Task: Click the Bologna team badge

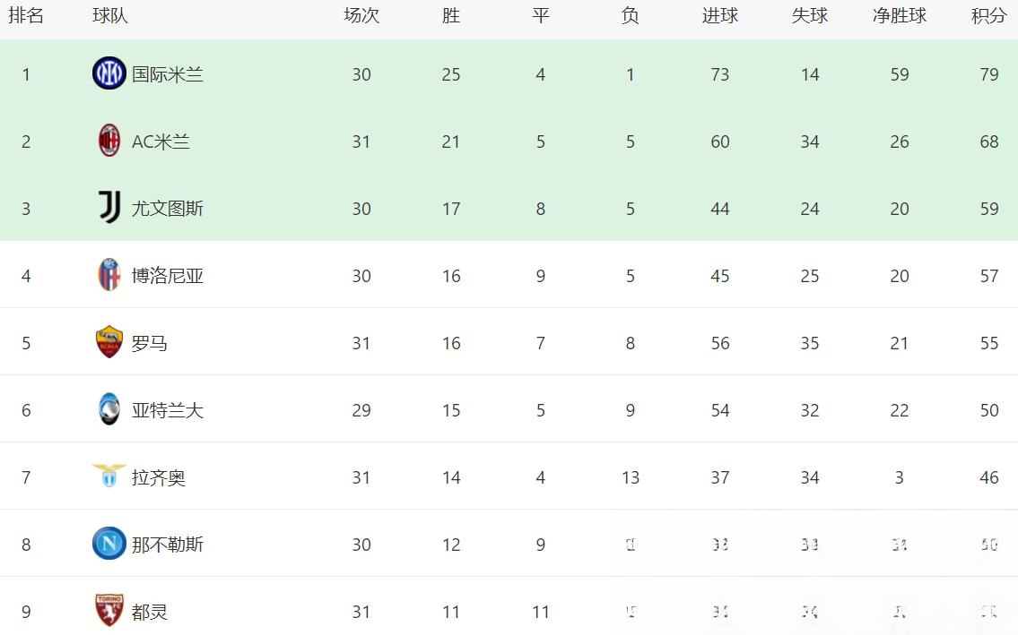Action: [x=109, y=274]
